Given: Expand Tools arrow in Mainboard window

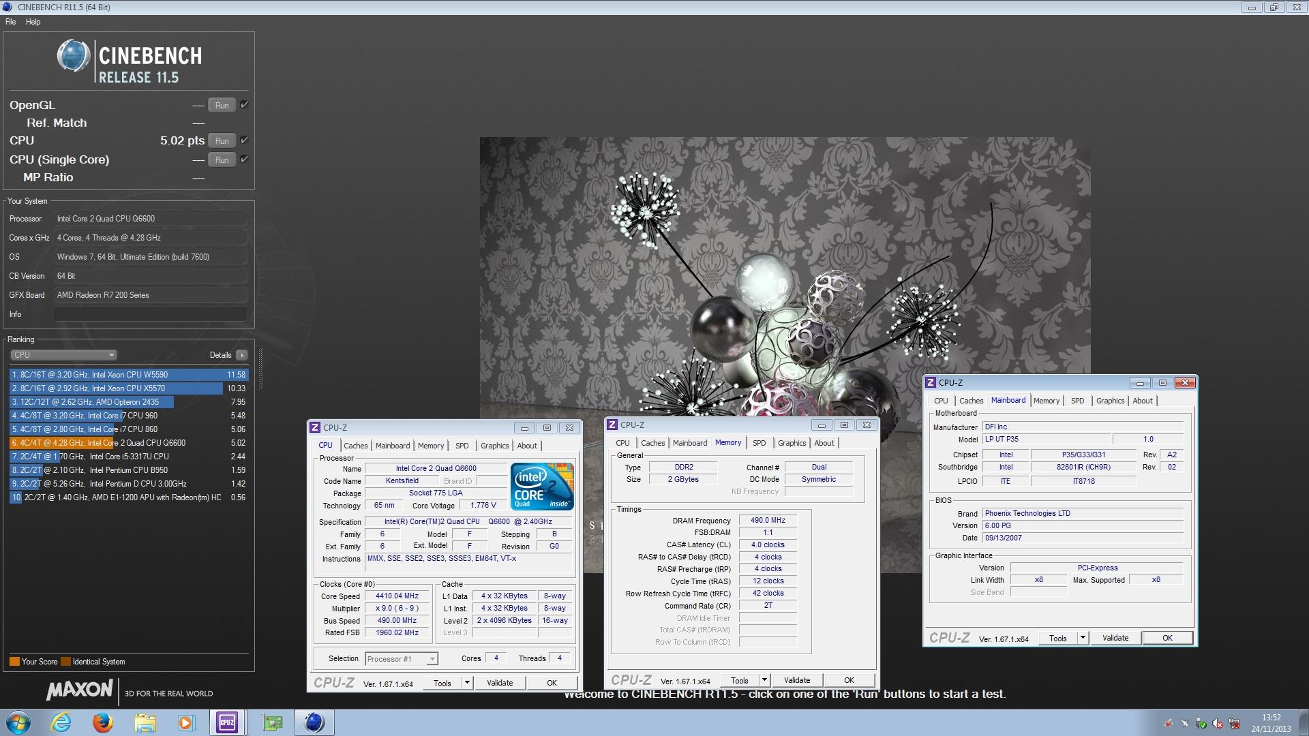Looking at the screenshot, I should (1083, 638).
